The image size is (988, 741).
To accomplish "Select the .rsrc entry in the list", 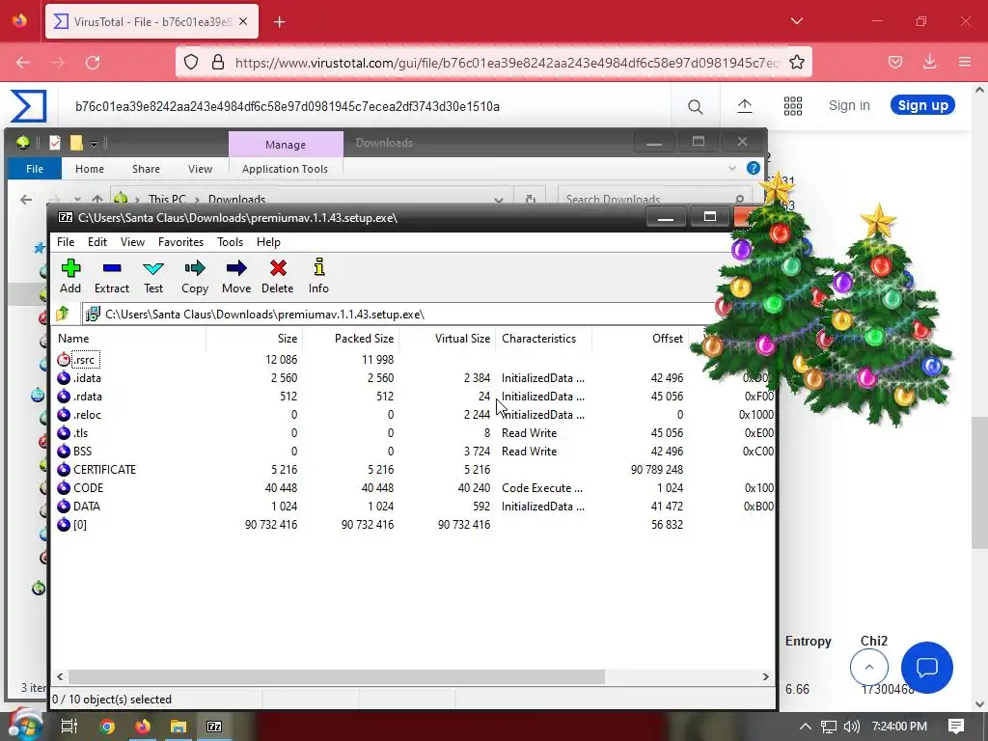I will 85,360.
